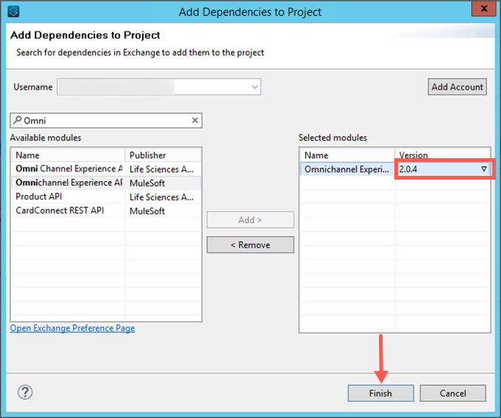This screenshot has width=501, height=418.
Task: Click inside the Omni search field
Action: 106,121
